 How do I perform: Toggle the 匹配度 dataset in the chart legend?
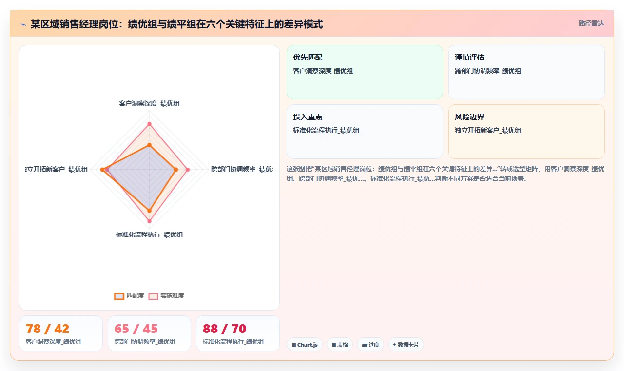tap(129, 296)
